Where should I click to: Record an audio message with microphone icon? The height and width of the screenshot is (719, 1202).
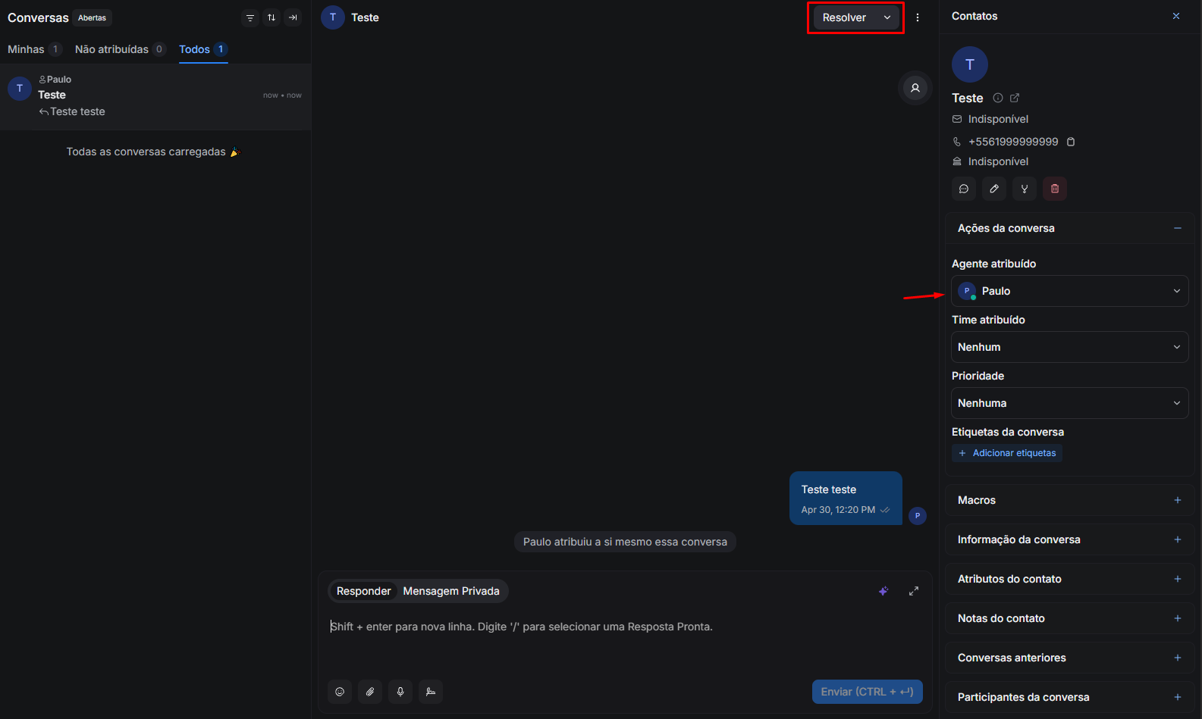click(x=400, y=692)
